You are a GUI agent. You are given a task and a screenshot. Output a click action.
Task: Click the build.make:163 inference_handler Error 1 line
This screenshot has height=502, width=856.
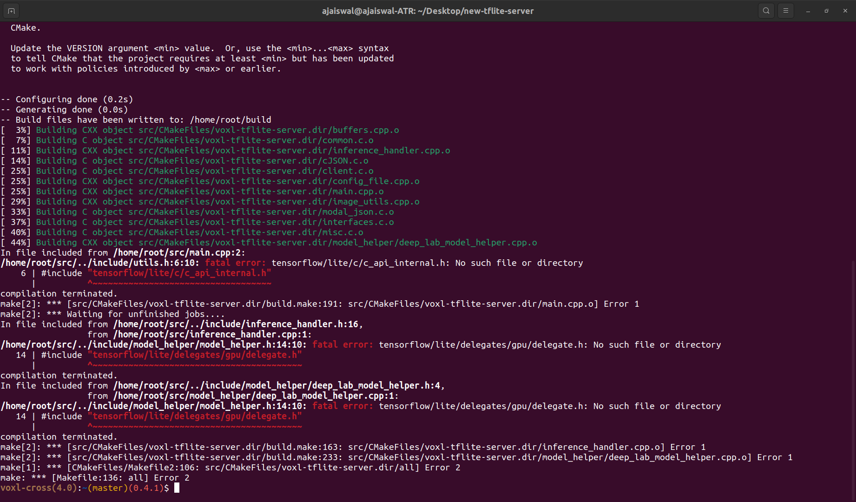pyautogui.click(x=353, y=447)
